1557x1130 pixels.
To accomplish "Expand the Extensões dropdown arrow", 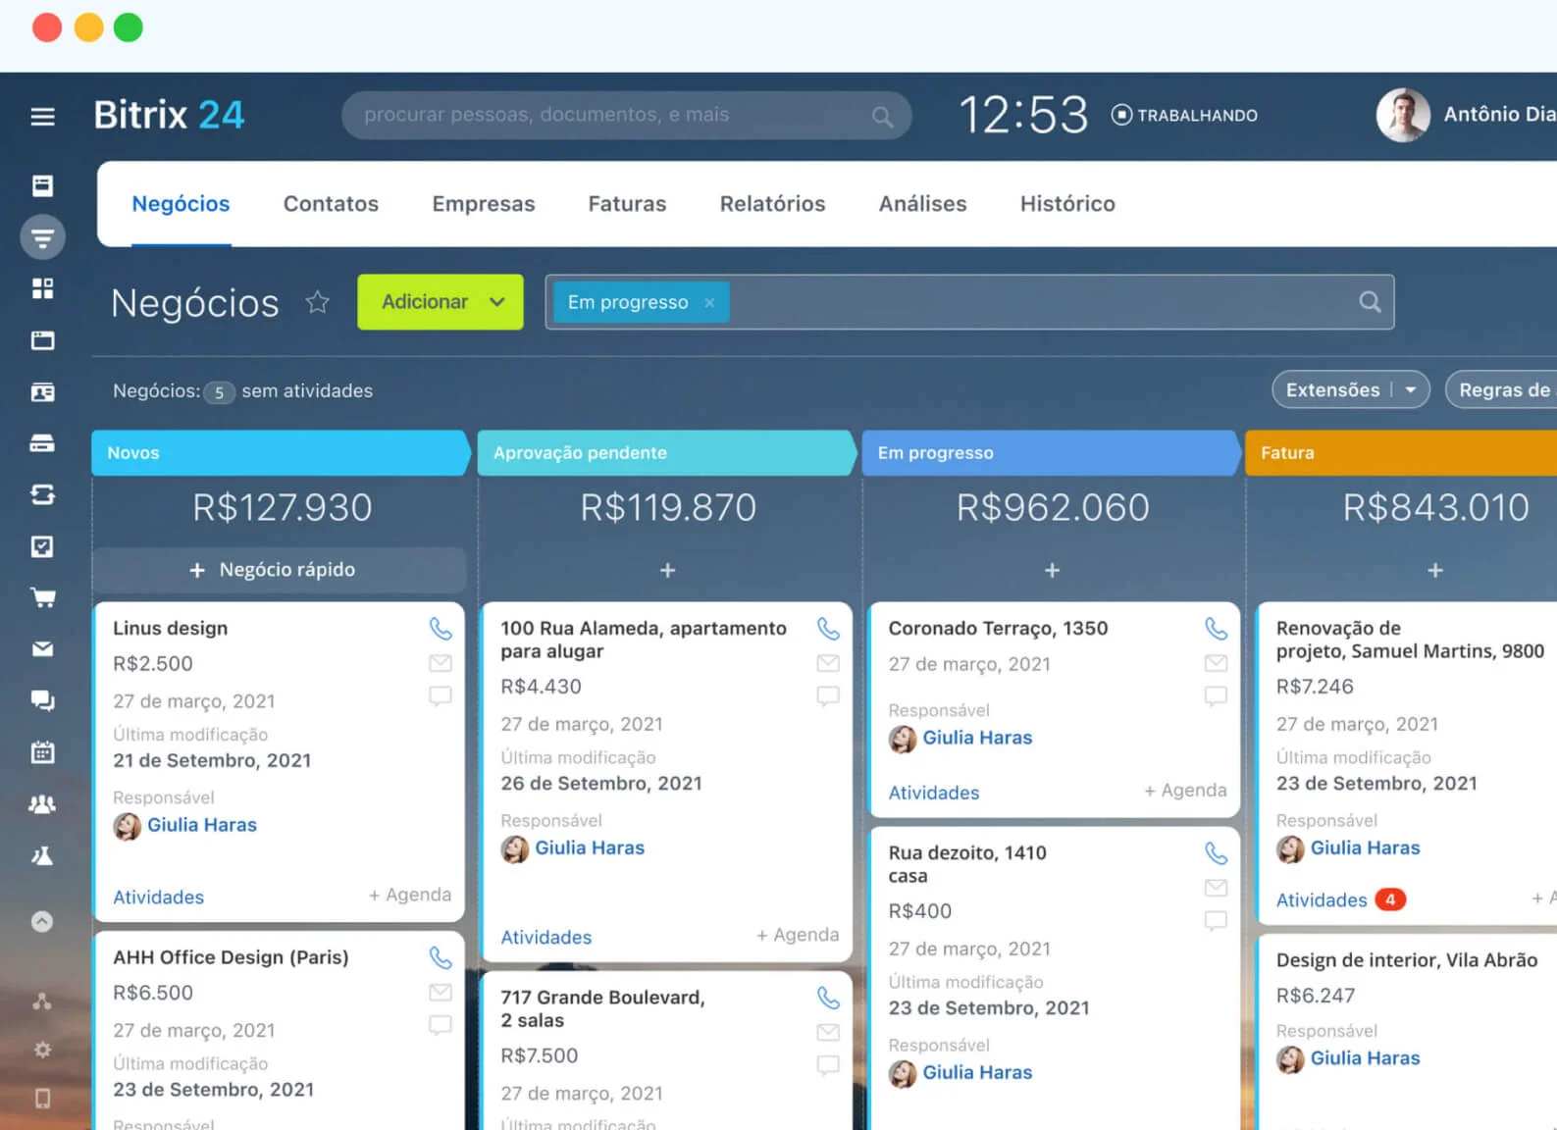I will pyautogui.click(x=1410, y=389).
